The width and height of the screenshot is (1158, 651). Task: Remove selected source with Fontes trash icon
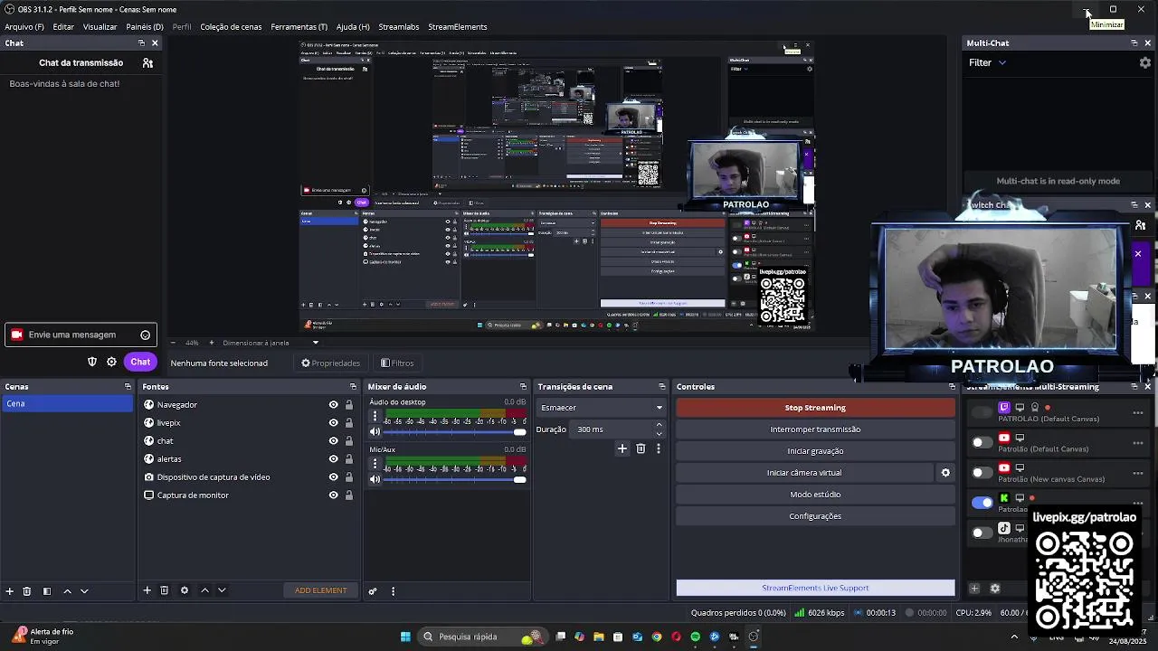coord(164,590)
